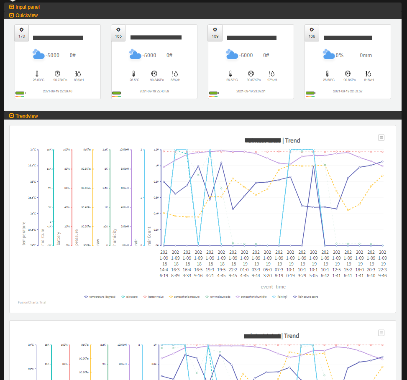Screen dimensions: 407x380
Task: Click the 90.67KPa pressure value
Action: click(253, 80)
